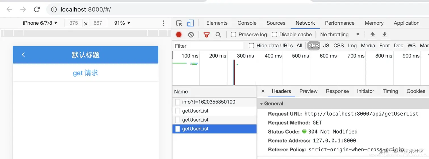Open device toolbar three-dot menu
The image size is (429, 159).
click(x=163, y=23)
